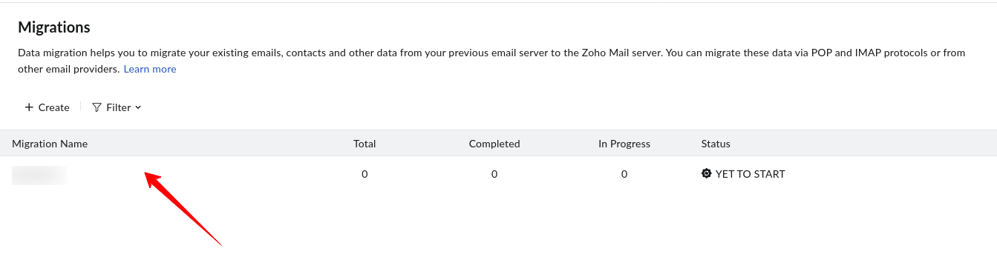This screenshot has width=997, height=271.
Task: Click the gear icon beside YET TO START
Action: pos(706,174)
